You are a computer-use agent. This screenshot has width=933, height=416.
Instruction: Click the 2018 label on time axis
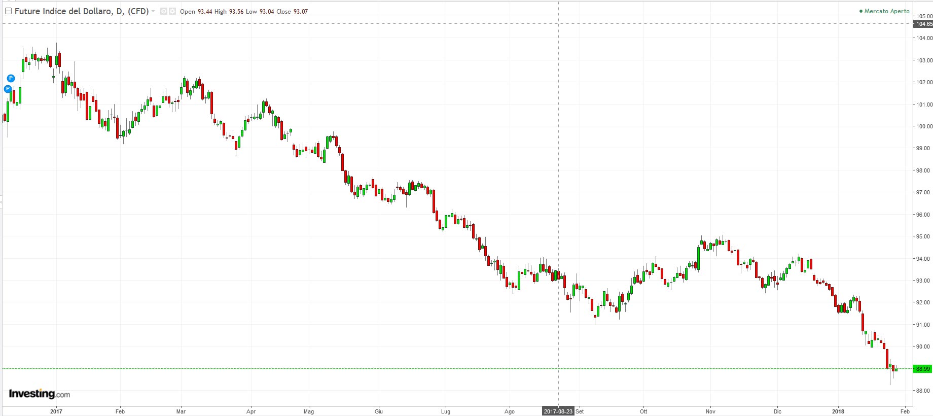838,411
